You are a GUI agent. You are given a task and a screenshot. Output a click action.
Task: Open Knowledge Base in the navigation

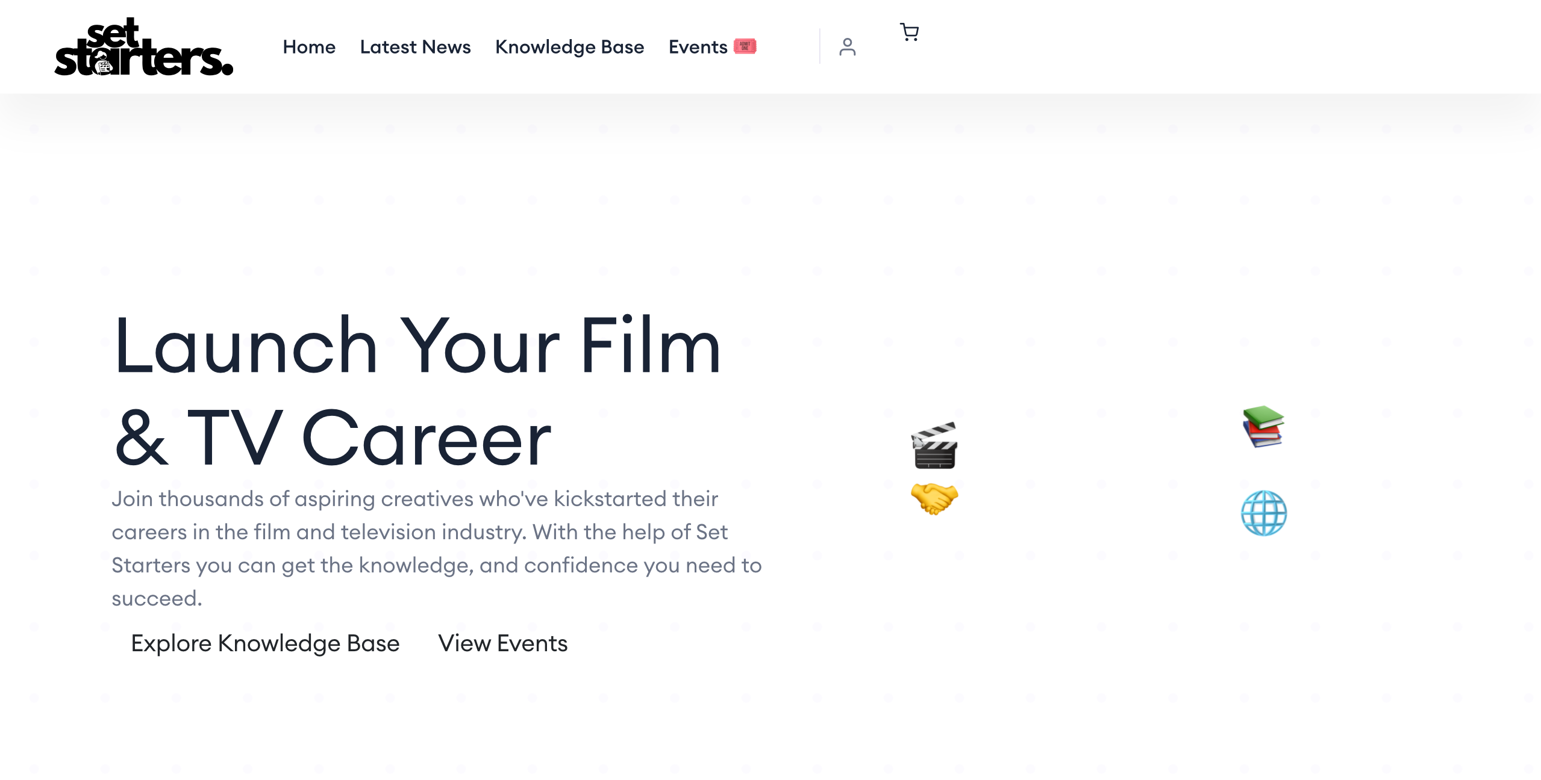click(x=569, y=47)
